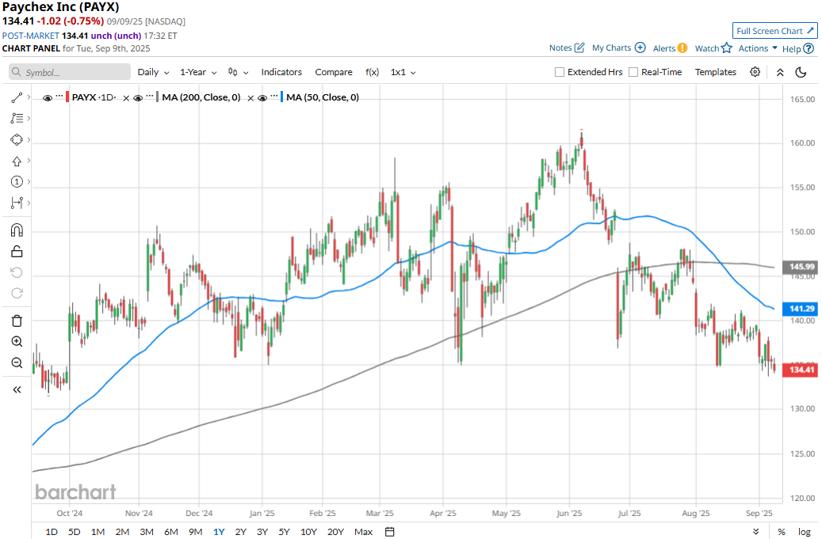Viewport: 822px width, 539px height.
Task: Click the Compare button
Action: (334, 72)
